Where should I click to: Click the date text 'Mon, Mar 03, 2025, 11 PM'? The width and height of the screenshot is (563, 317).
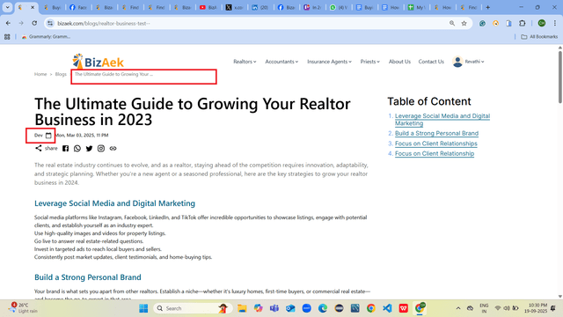click(x=82, y=135)
